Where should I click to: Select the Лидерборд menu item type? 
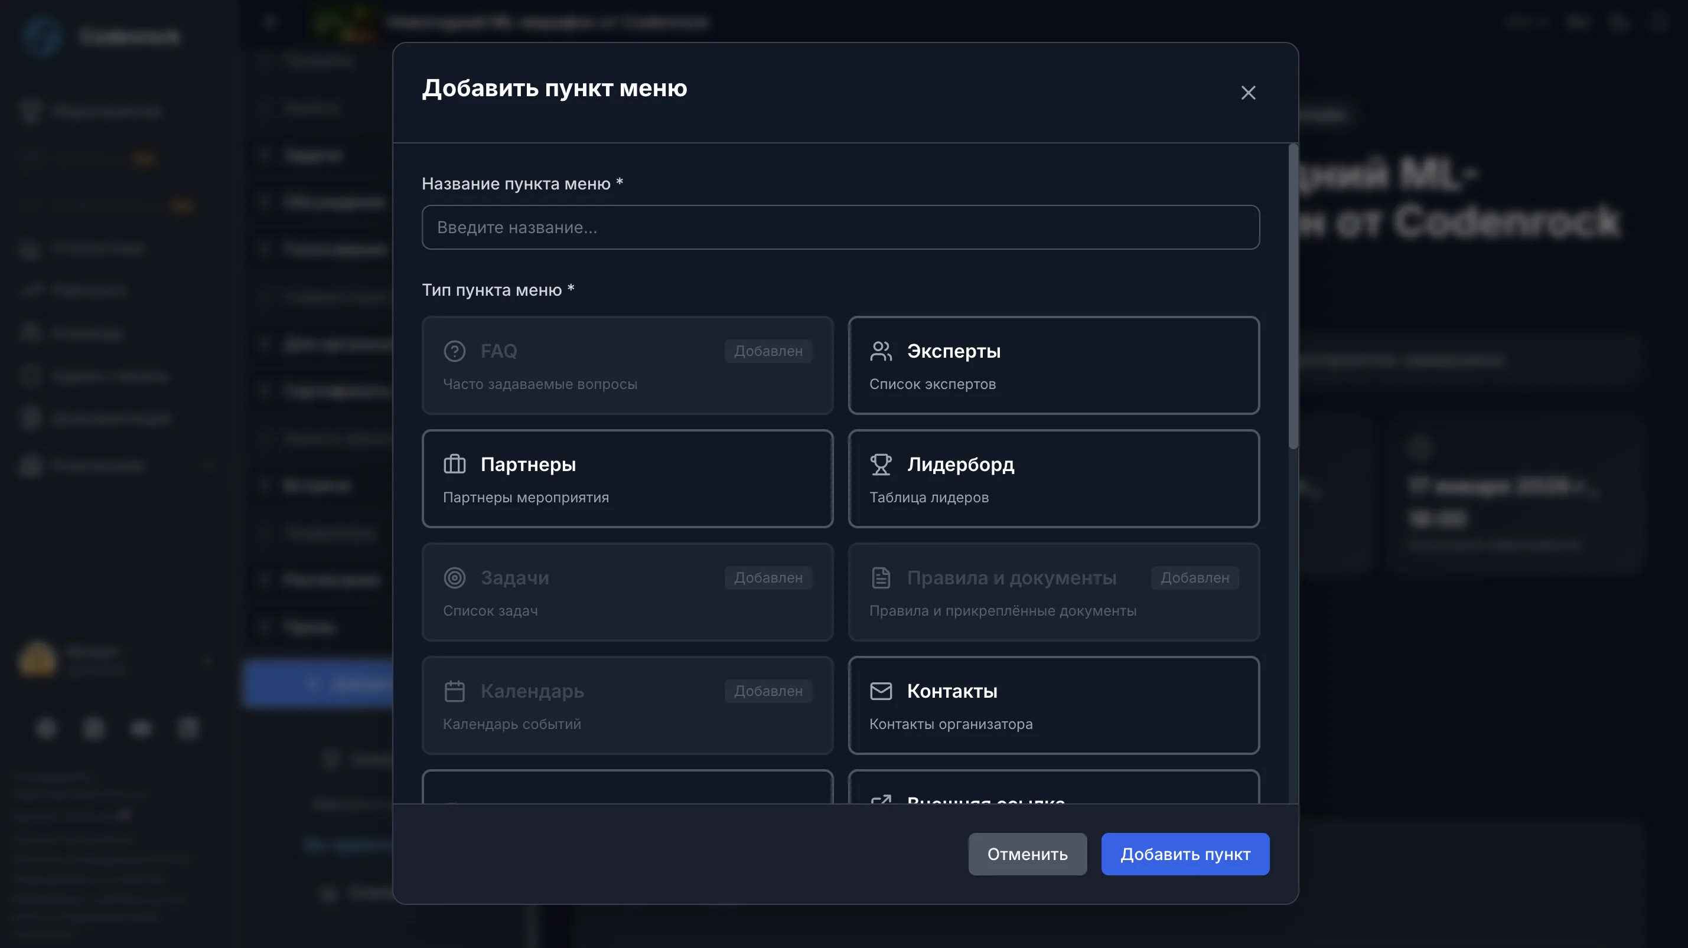pyautogui.click(x=1054, y=479)
